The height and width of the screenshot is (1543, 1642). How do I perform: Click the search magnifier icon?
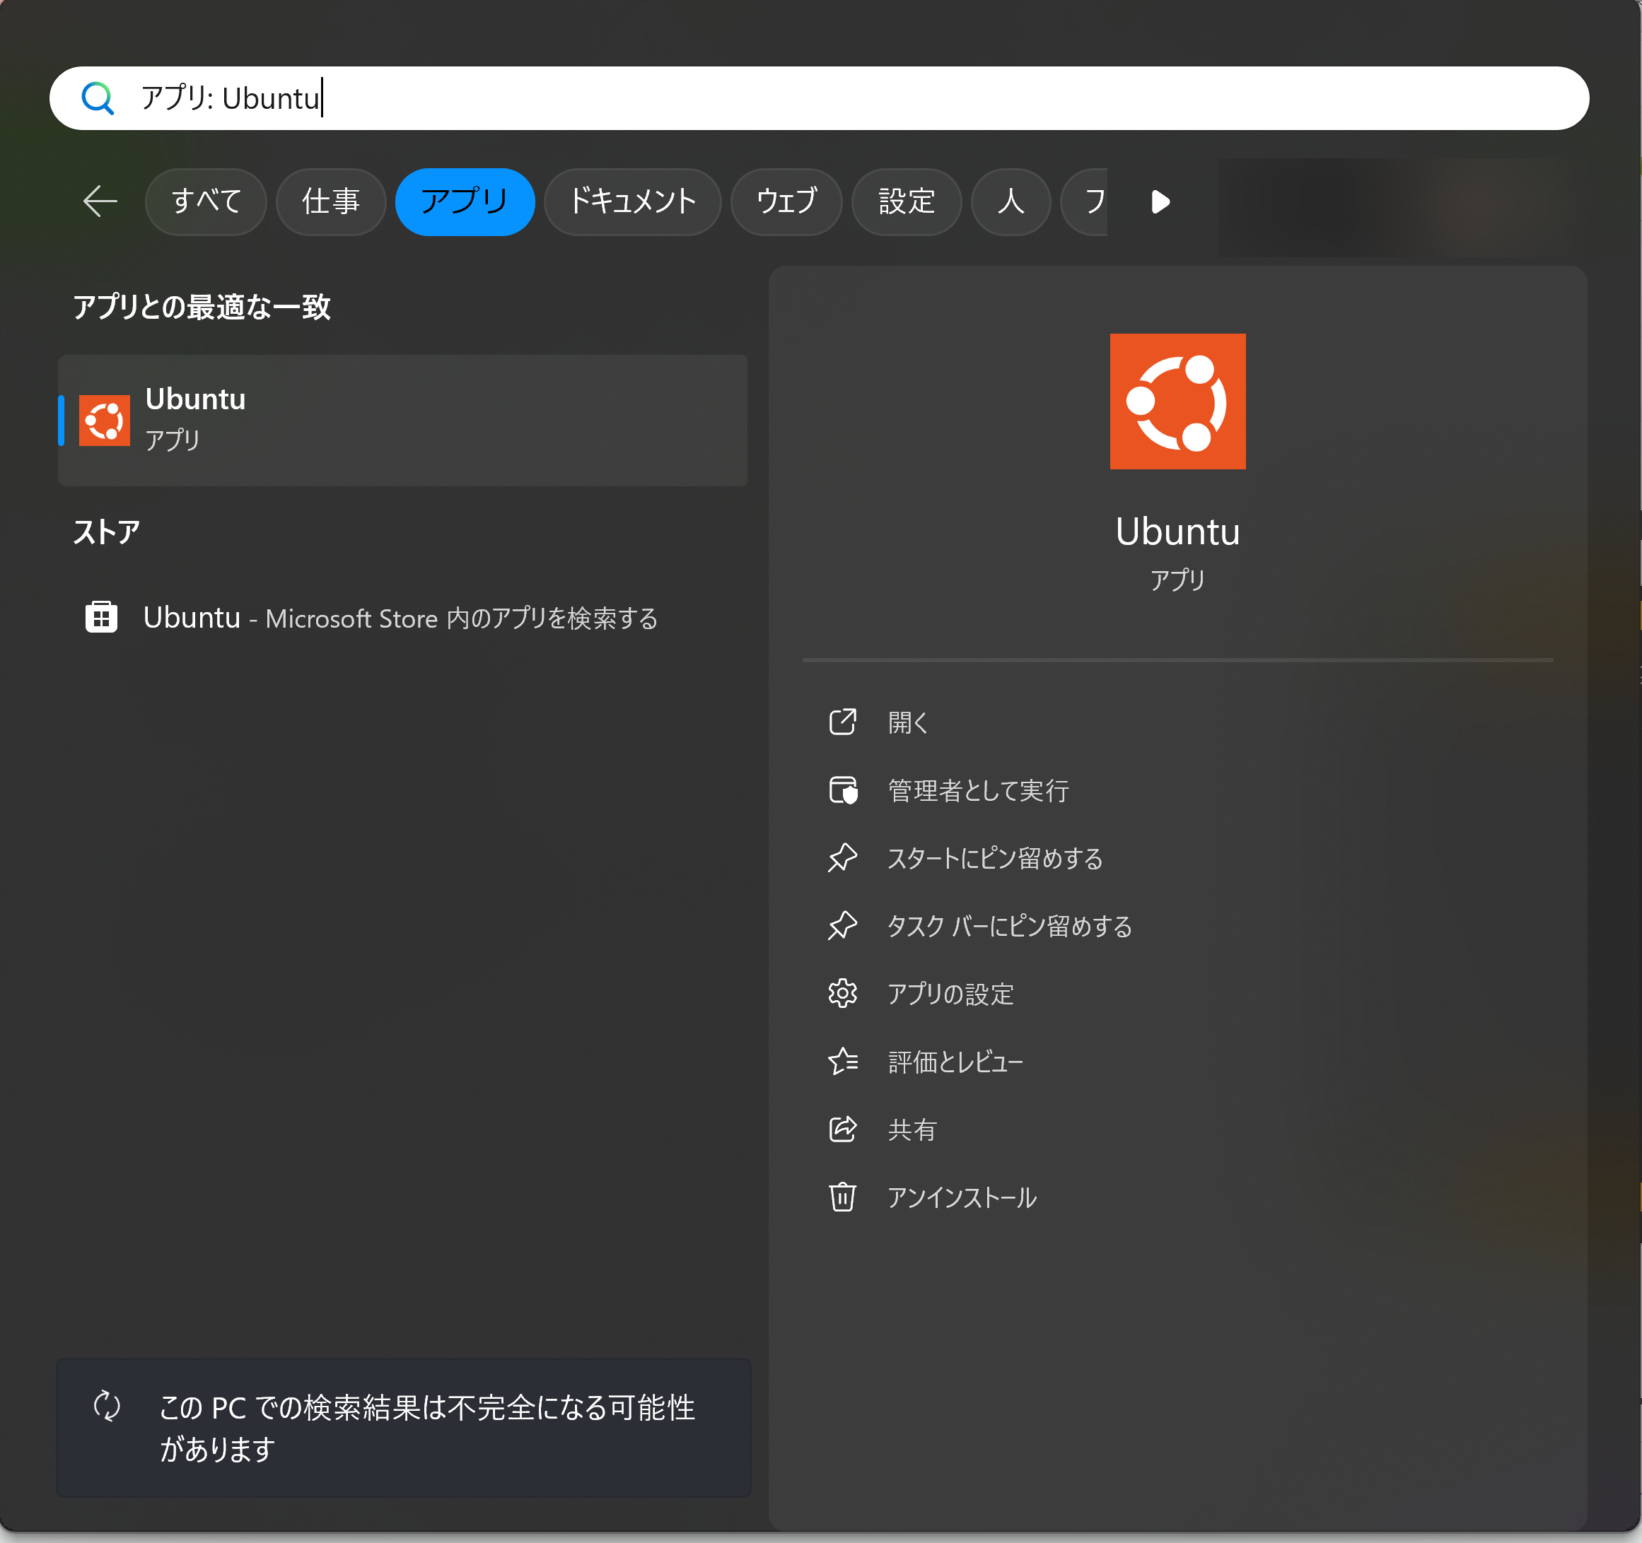click(x=98, y=98)
